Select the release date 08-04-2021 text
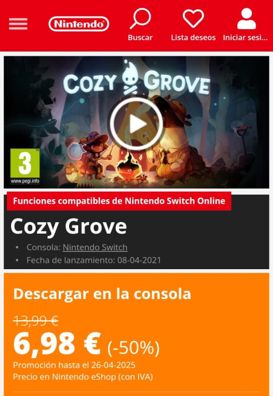This screenshot has height=396, width=273. pos(139,260)
